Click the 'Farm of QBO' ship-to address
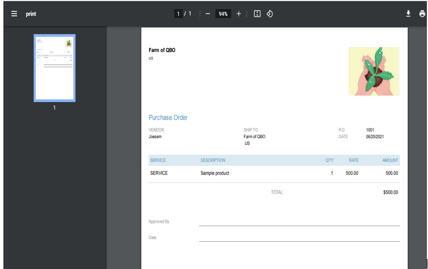The image size is (428, 269). pyautogui.click(x=254, y=136)
